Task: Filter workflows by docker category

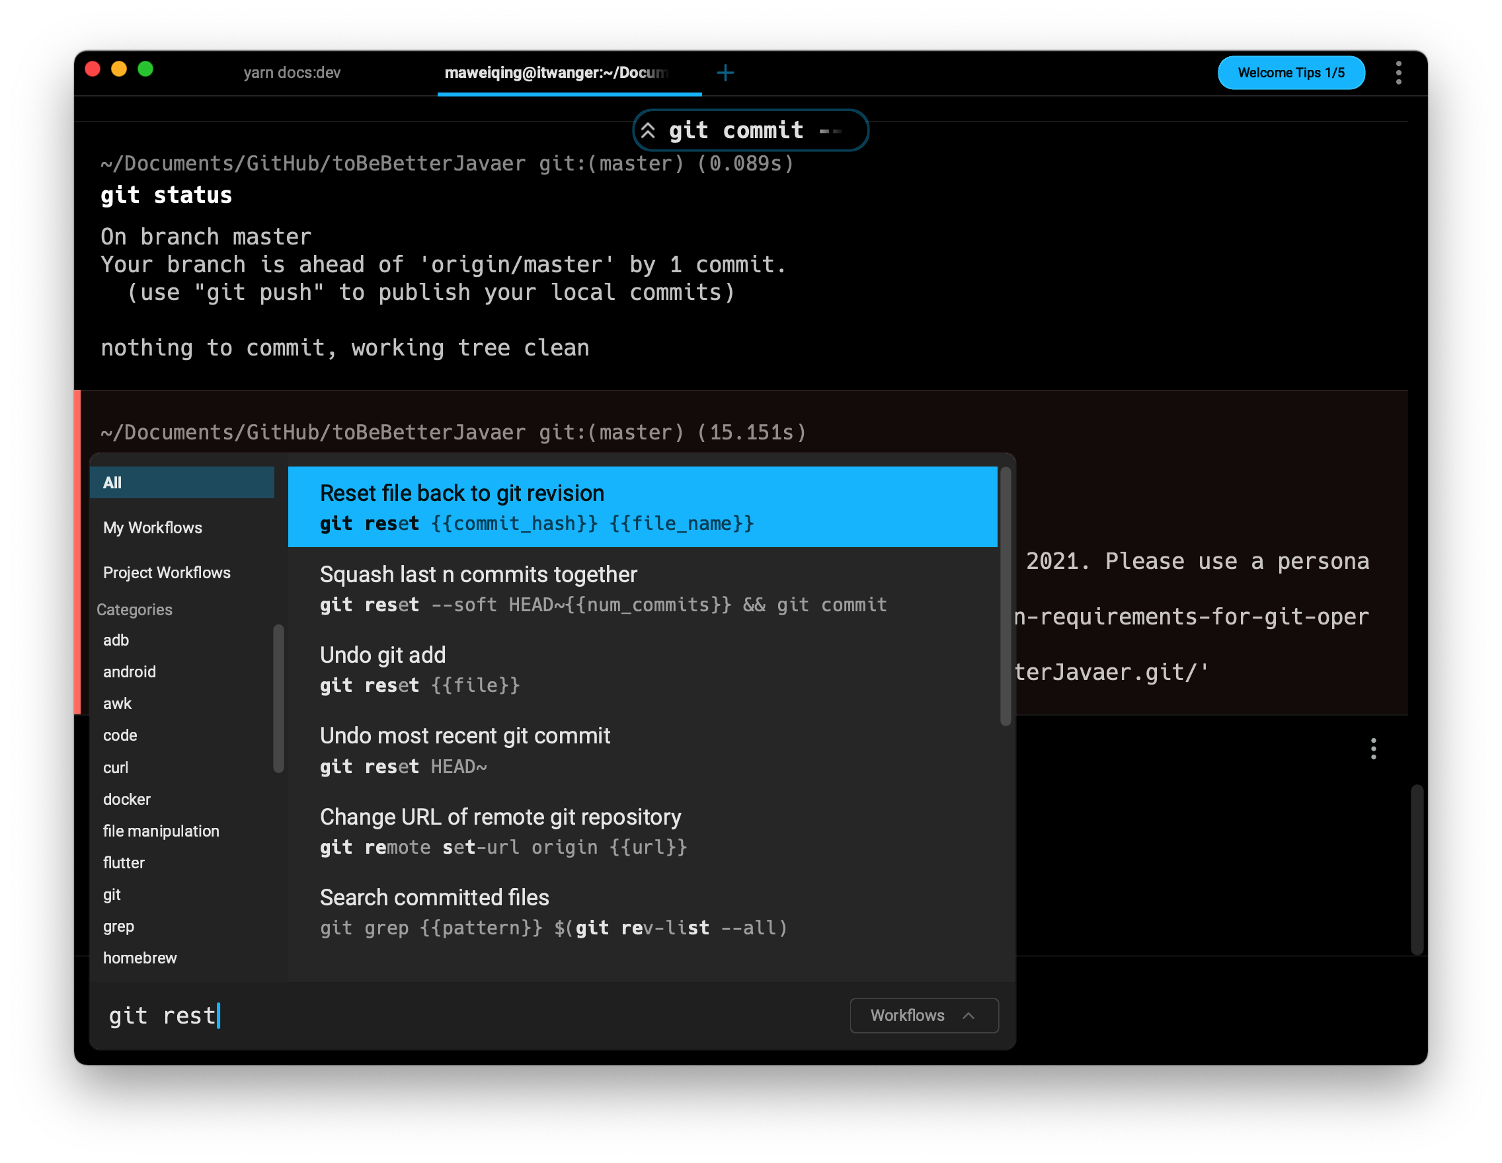Action: pos(126,799)
